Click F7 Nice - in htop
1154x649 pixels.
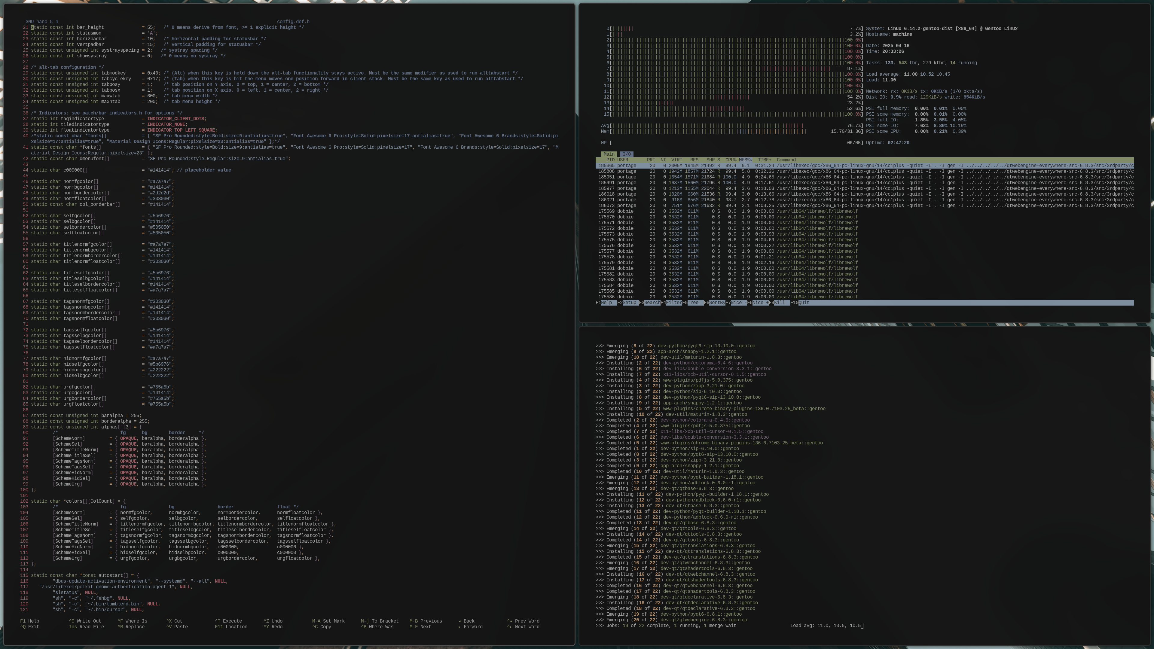(736, 303)
